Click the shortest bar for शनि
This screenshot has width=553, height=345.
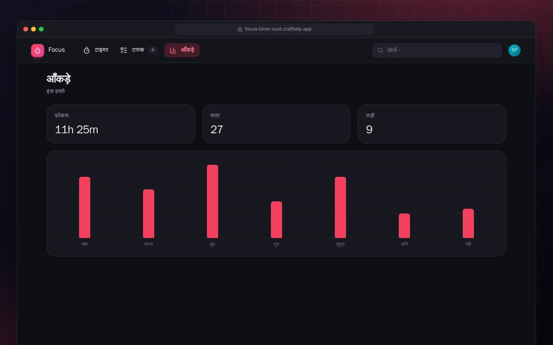(404, 226)
